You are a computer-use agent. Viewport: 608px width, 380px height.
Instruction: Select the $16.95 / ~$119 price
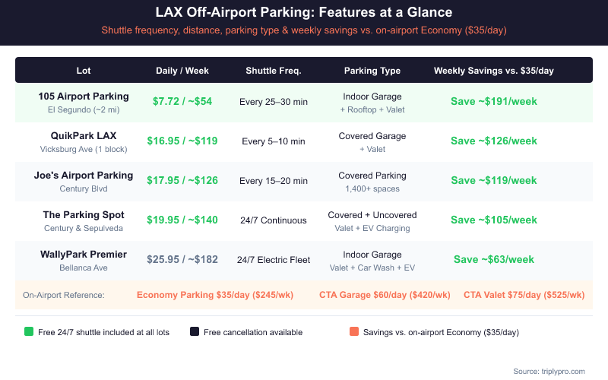click(182, 141)
